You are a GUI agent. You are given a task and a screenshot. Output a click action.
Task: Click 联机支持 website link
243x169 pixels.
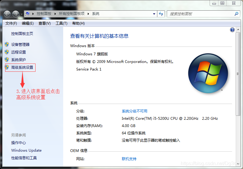pyautogui.click(x=129, y=159)
